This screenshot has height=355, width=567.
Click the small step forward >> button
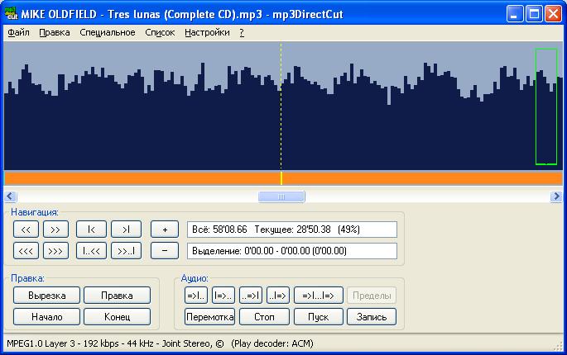tap(55, 230)
